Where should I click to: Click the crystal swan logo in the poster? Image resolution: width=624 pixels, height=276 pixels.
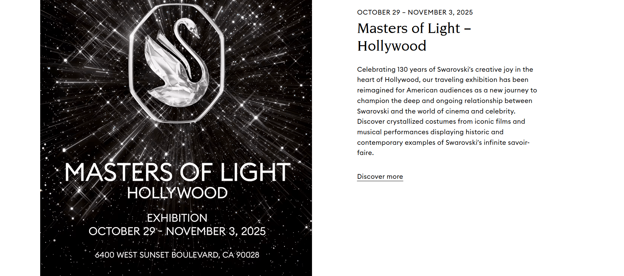coord(176,63)
